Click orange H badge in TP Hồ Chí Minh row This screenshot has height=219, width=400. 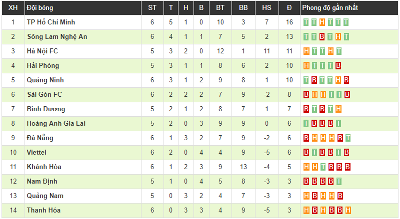tap(322, 22)
